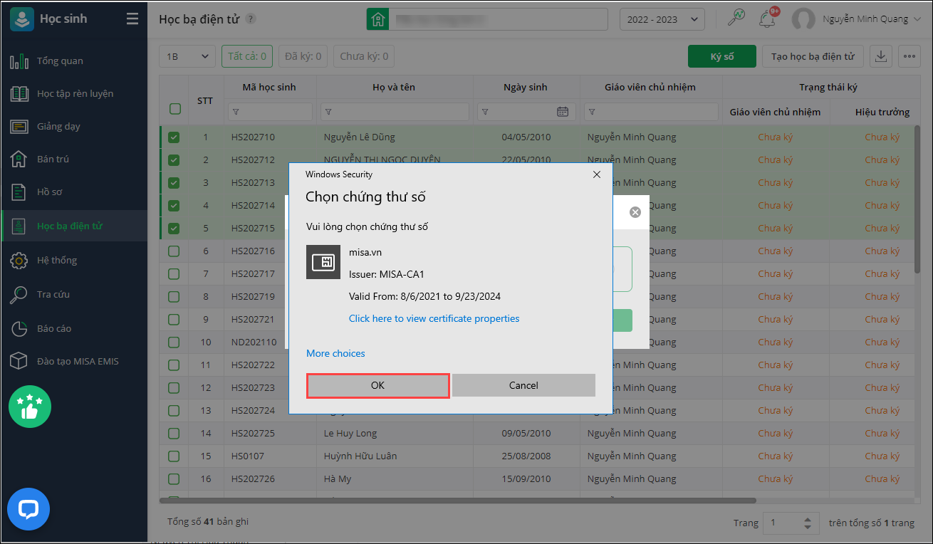Click the Tổng quan chart icon
The height and width of the screenshot is (544, 933).
[19, 61]
